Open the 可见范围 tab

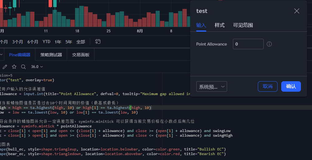tap(243, 25)
